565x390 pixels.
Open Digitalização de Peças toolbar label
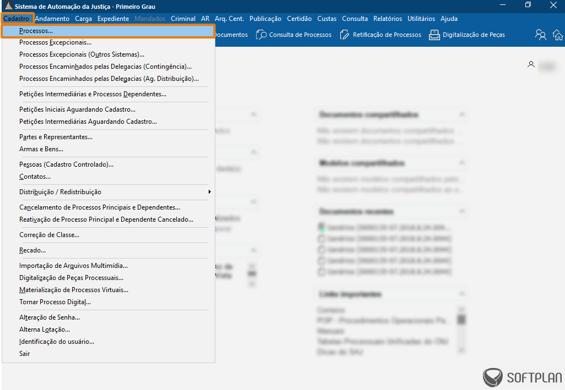pyautogui.click(x=474, y=35)
